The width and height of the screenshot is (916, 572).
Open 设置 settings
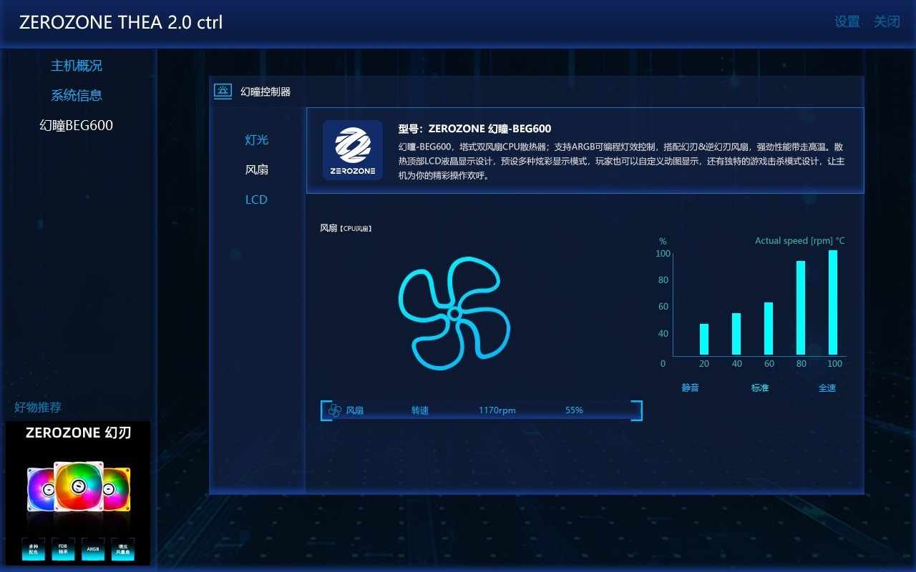click(847, 21)
